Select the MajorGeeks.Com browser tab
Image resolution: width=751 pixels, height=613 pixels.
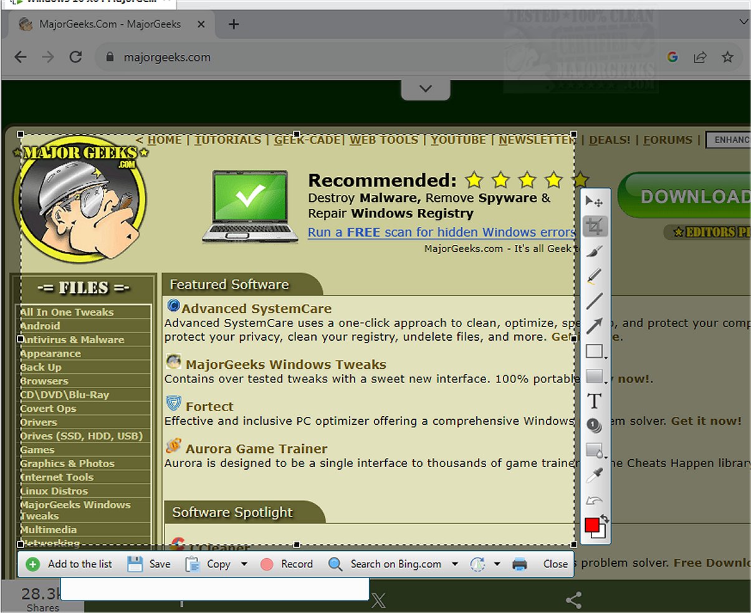[110, 24]
